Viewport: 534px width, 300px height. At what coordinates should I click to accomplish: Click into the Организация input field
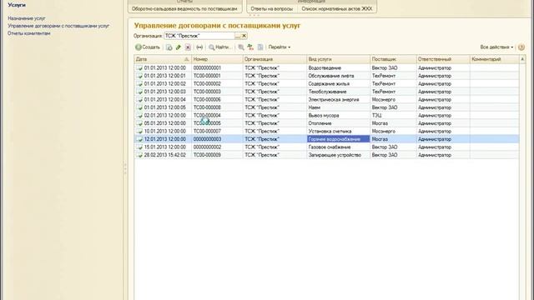pyautogui.click(x=199, y=36)
